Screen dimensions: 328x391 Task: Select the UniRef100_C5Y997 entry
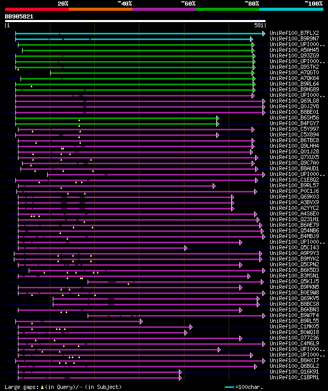click(294, 129)
